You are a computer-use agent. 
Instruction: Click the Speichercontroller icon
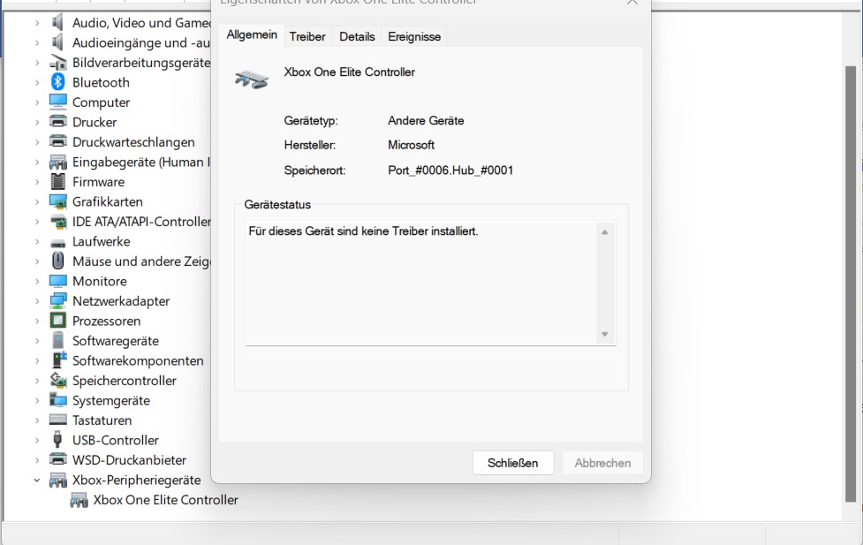tap(57, 380)
